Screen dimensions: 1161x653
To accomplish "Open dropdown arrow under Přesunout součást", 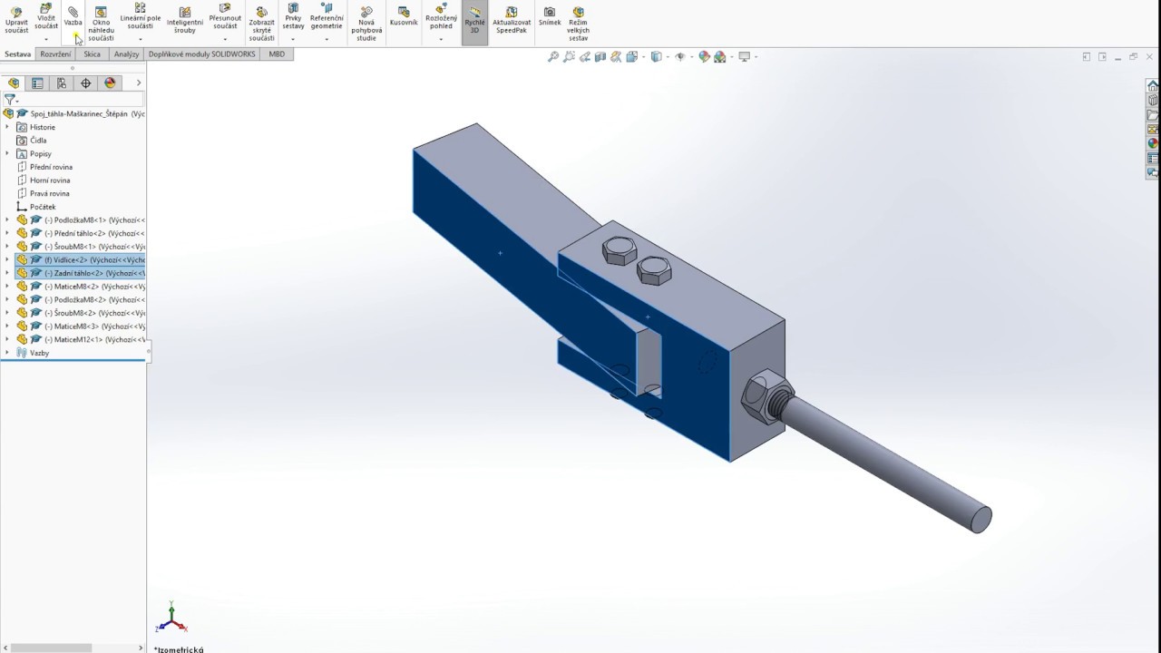I will [225, 39].
